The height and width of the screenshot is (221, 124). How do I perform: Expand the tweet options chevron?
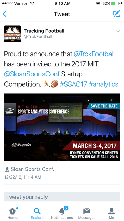click(x=118, y=31)
